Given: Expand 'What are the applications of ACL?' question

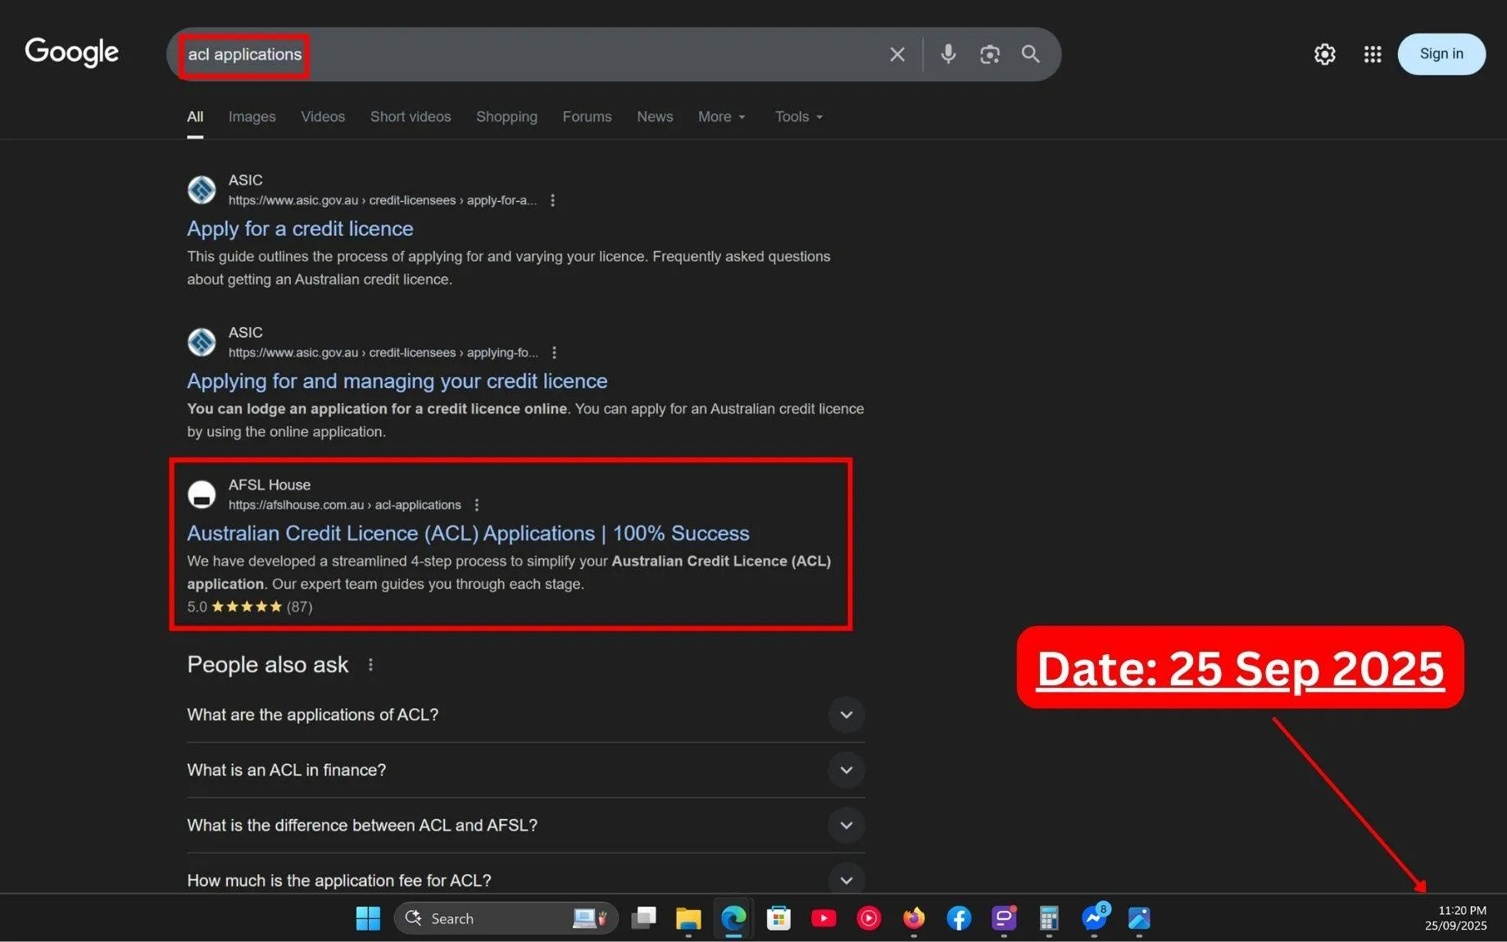Looking at the screenshot, I should tap(846, 715).
